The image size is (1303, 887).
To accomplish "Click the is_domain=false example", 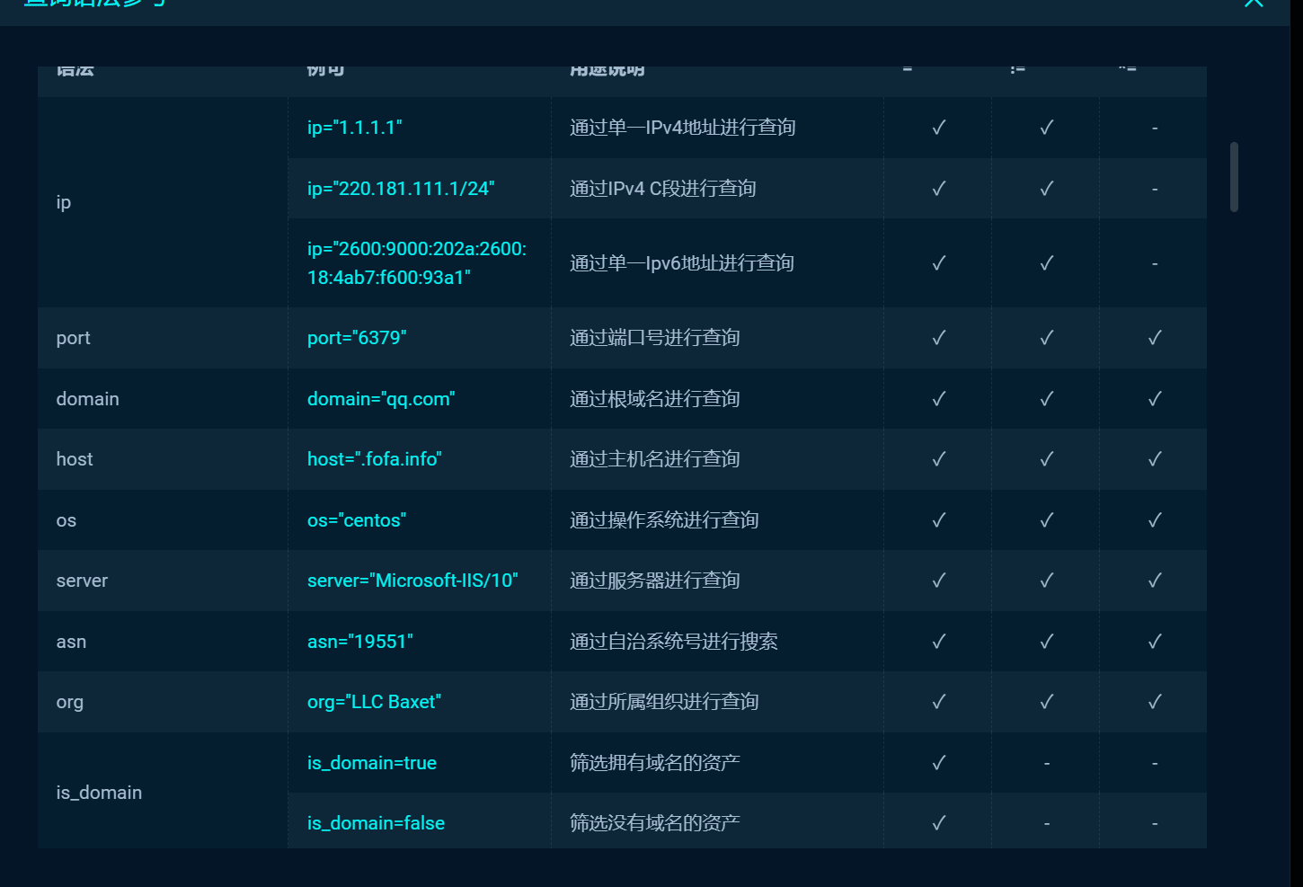I will (376, 822).
